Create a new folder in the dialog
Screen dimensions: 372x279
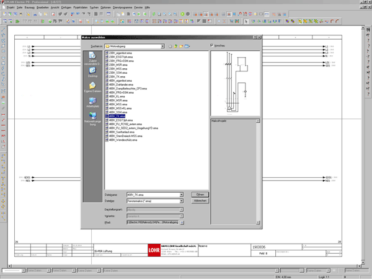[181, 46]
